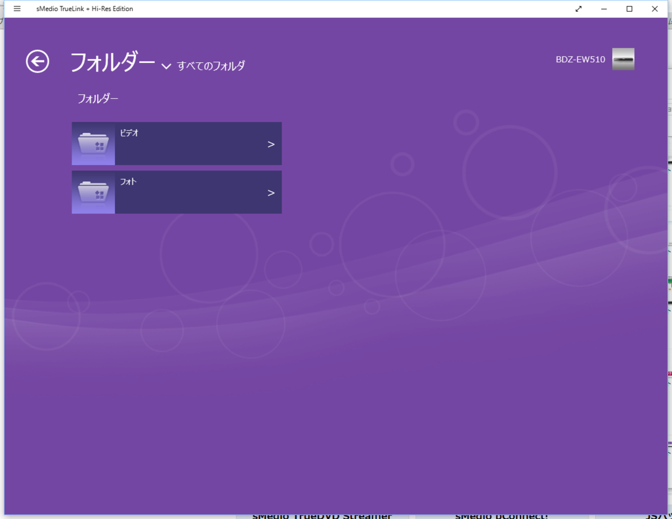Open the hamburger menu in title bar
The height and width of the screenshot is (519, 672).
coord(17,9)
